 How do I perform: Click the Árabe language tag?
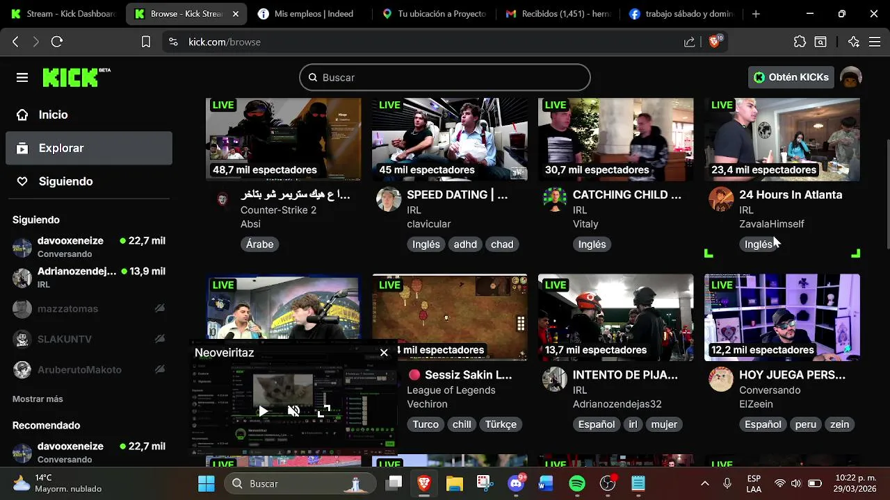point(259,244)
